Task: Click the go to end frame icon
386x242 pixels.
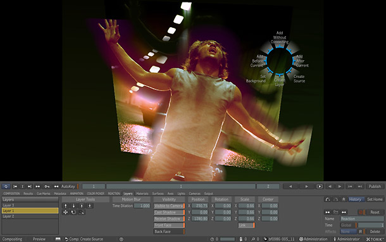Action: [30, 186]
